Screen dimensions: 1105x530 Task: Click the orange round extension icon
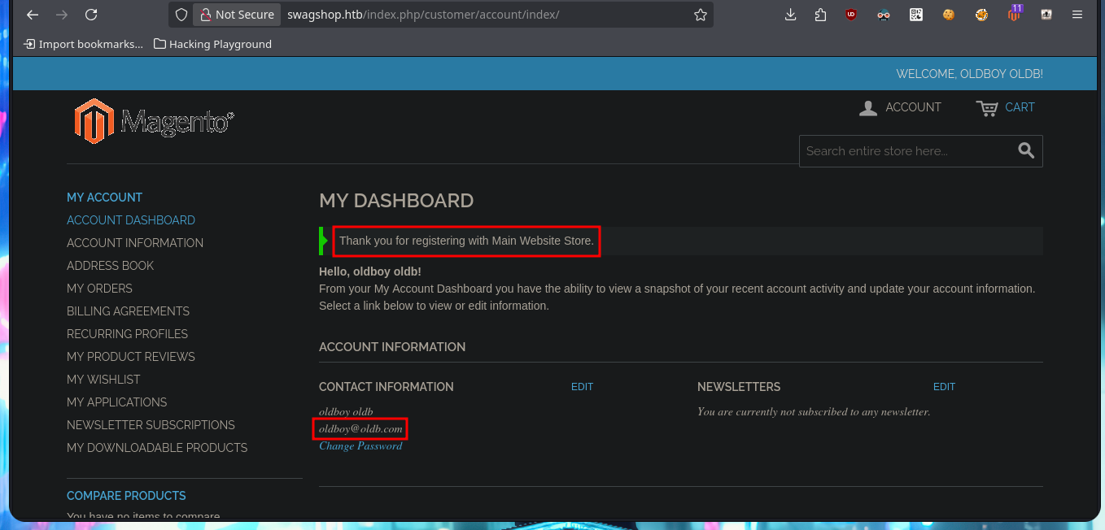(x=981, y=15)
